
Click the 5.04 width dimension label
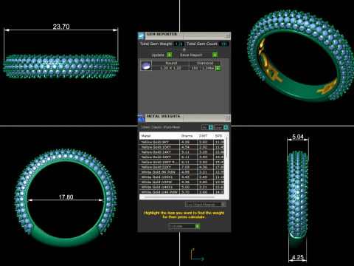click(298, 137)
